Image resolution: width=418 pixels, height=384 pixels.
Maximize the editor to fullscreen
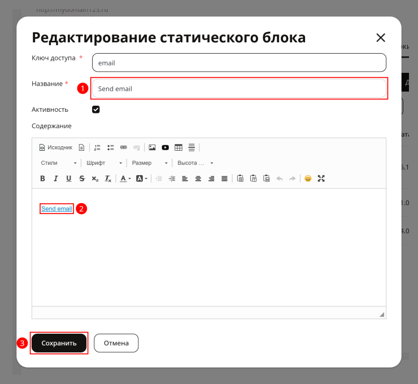[321, 178]
